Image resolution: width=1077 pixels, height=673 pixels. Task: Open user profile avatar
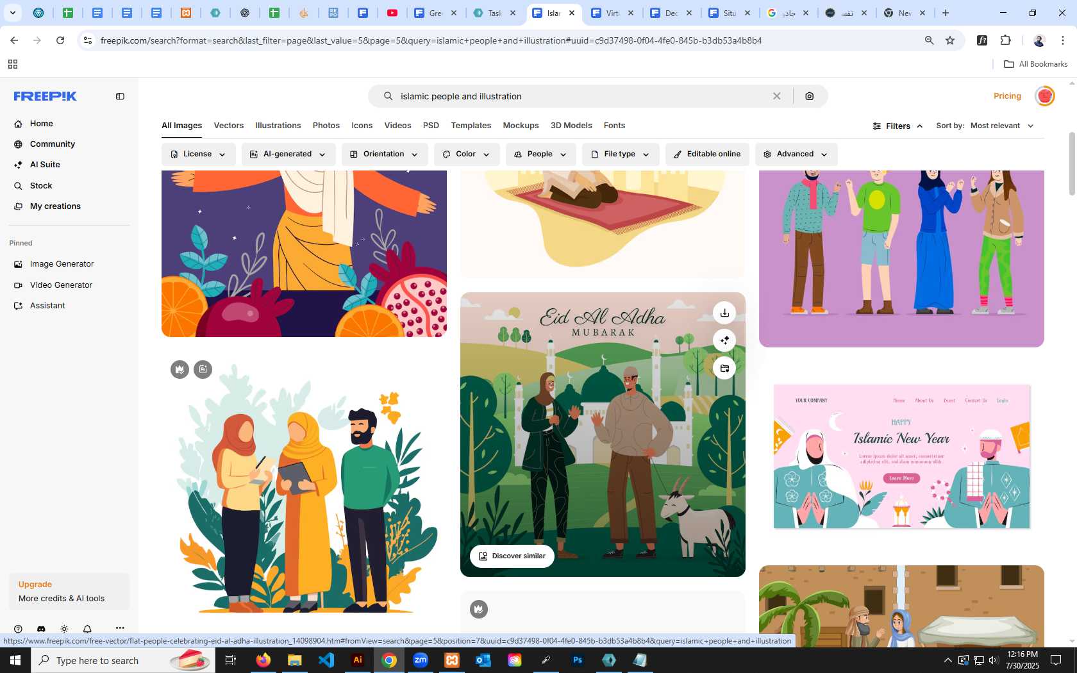click(x=1045, y=96)
